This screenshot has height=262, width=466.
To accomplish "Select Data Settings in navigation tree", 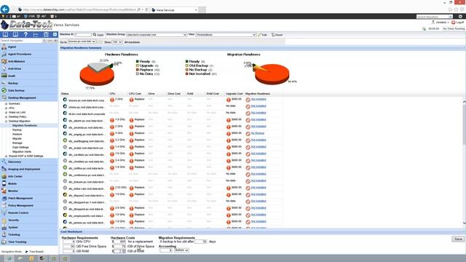I will 20,147.
